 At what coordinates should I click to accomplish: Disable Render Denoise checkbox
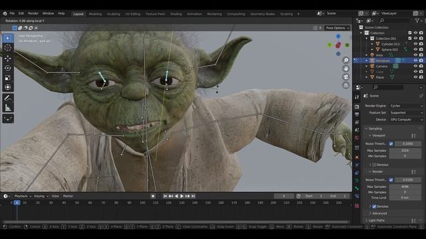click(374, 206)
